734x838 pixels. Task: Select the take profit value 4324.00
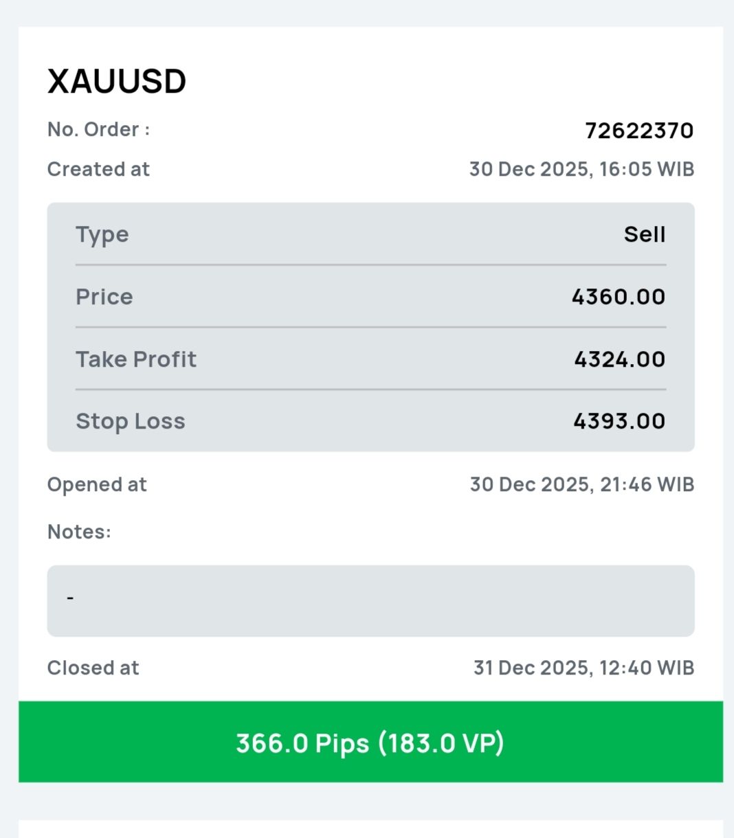619,359
